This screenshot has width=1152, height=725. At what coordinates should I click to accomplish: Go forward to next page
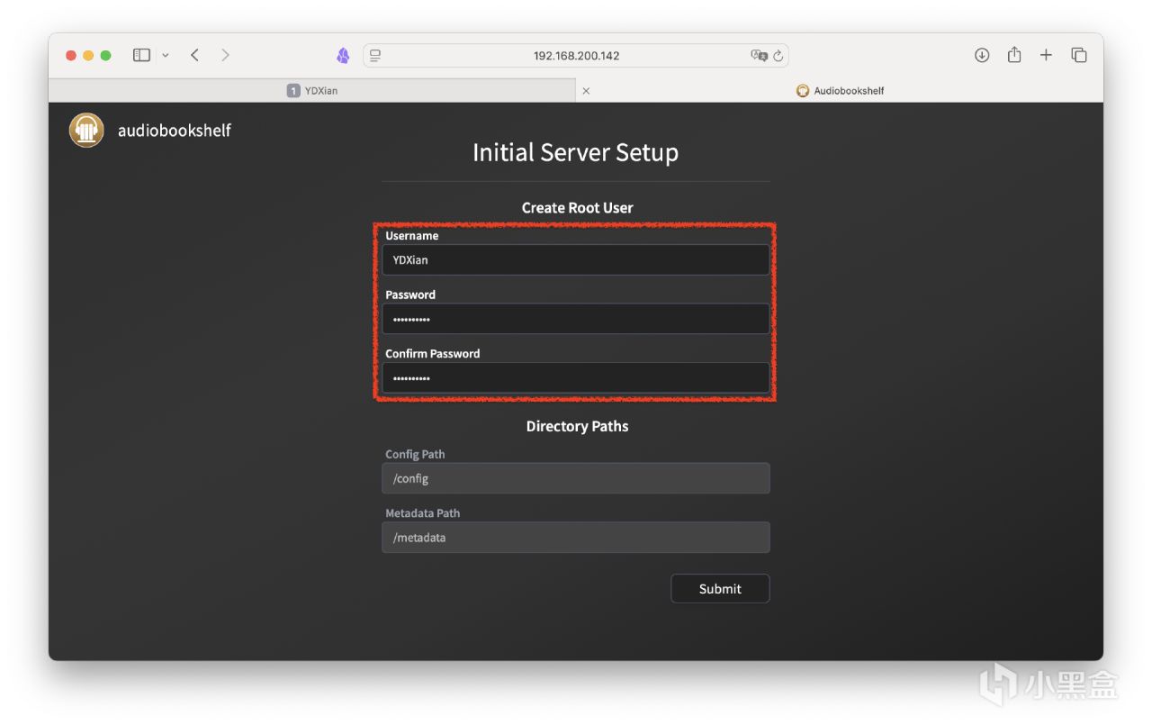[x=225, y=55]
